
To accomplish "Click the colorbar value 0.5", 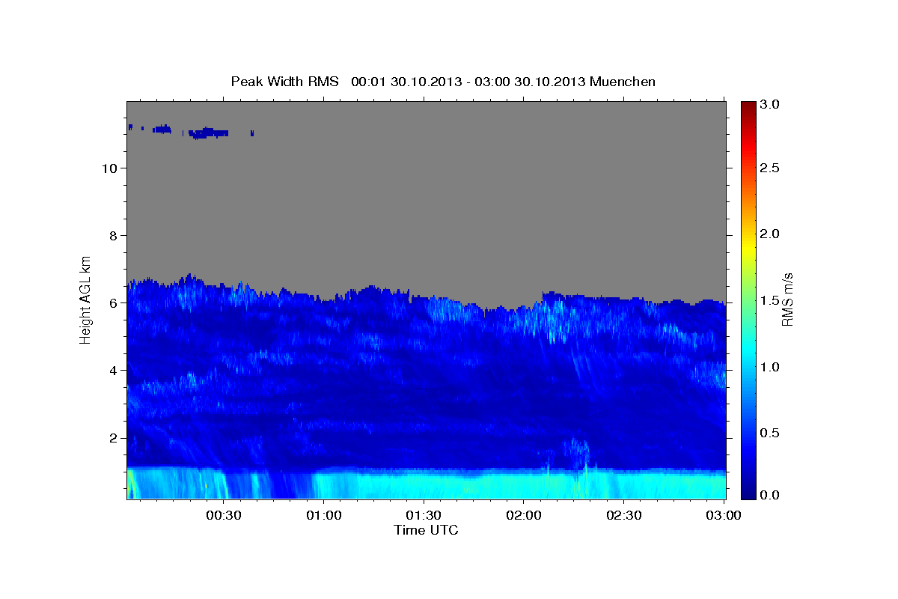I will point(771,433).
